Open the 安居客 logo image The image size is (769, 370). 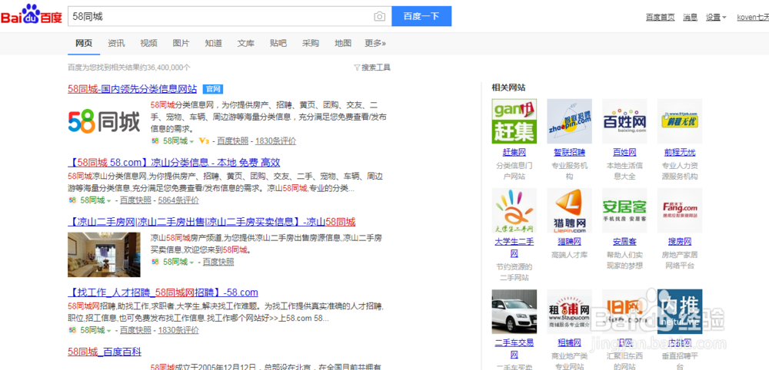tap(624, 210)
